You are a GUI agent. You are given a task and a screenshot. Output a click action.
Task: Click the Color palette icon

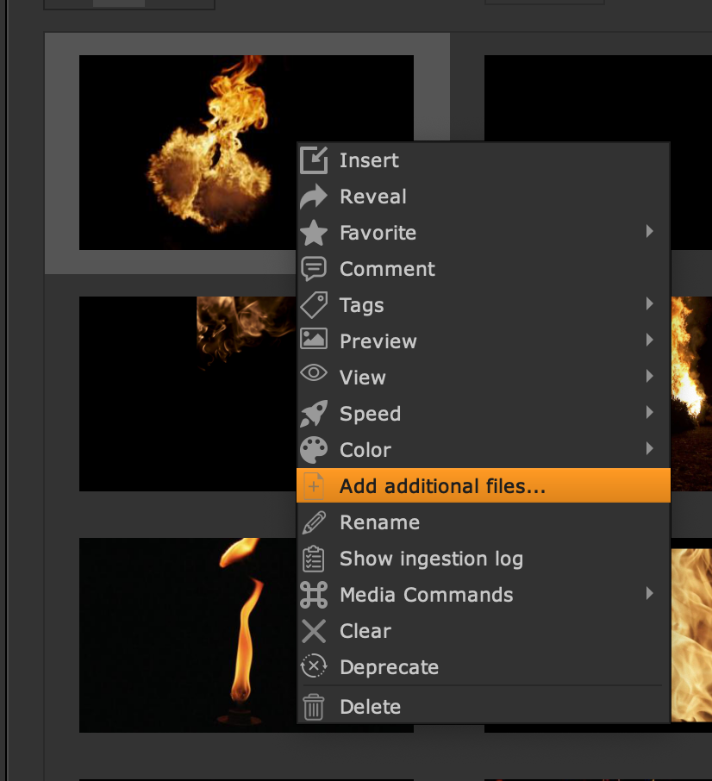tap(314, 450)
